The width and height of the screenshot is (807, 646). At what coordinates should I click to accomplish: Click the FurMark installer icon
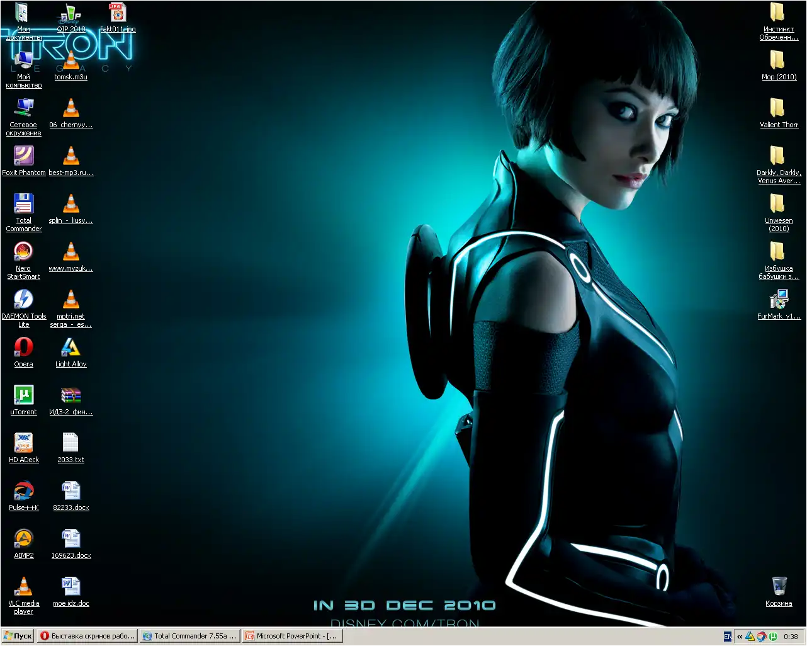779,300
